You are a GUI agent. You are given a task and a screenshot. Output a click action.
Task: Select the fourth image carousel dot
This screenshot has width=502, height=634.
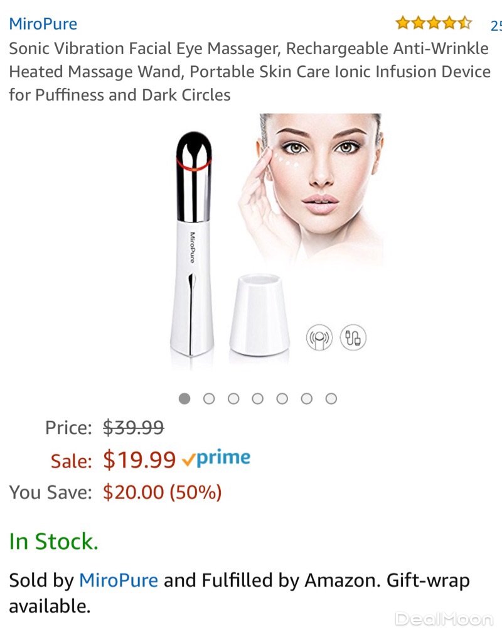pyautogui.click(x=258, y=398)
